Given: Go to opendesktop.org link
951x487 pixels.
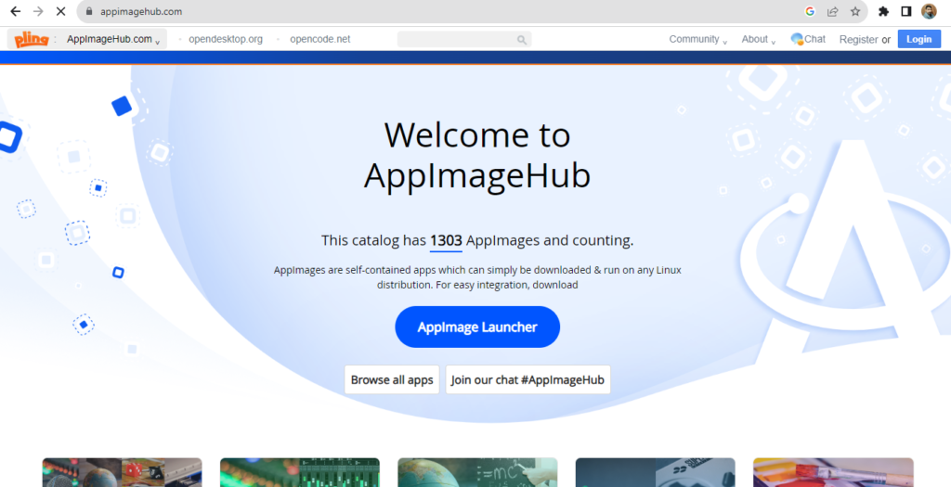Looking at the screenshot, I should (x=226, y=39).
